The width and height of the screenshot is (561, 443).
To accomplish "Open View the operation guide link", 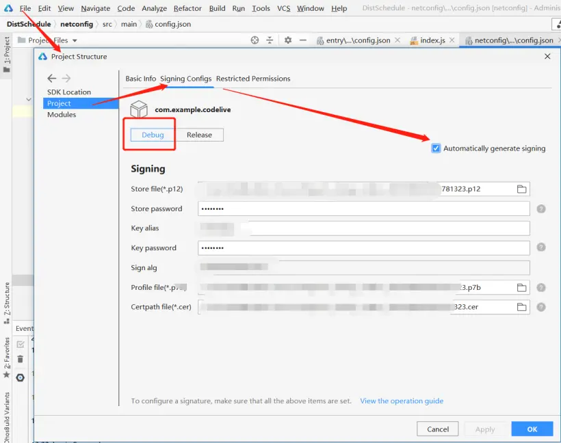I will click(402, 401).
